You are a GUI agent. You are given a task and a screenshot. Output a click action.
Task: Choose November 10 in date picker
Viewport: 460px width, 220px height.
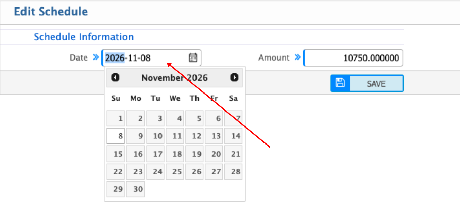point(155,136)
